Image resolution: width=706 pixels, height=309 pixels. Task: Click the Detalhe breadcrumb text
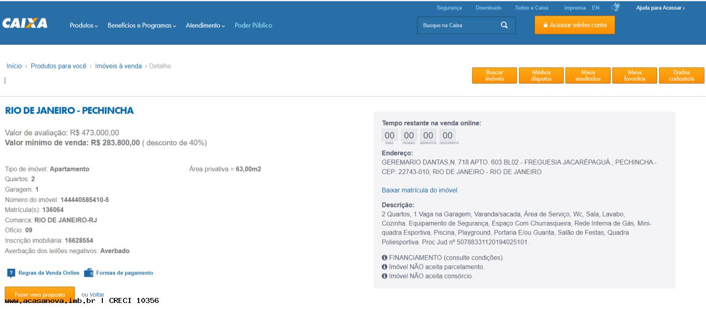(160, 66)
